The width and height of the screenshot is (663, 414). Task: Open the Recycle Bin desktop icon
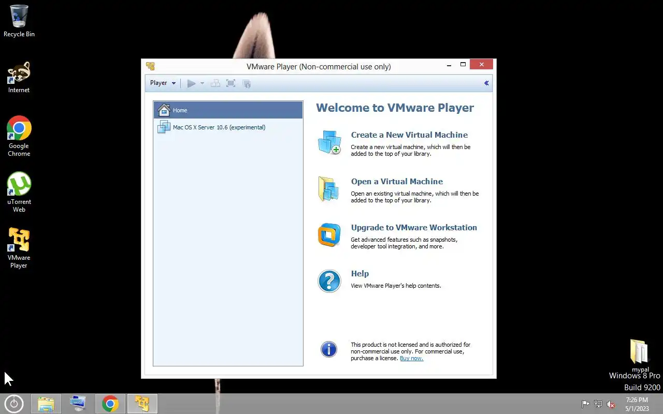click(x=19, y=21)
